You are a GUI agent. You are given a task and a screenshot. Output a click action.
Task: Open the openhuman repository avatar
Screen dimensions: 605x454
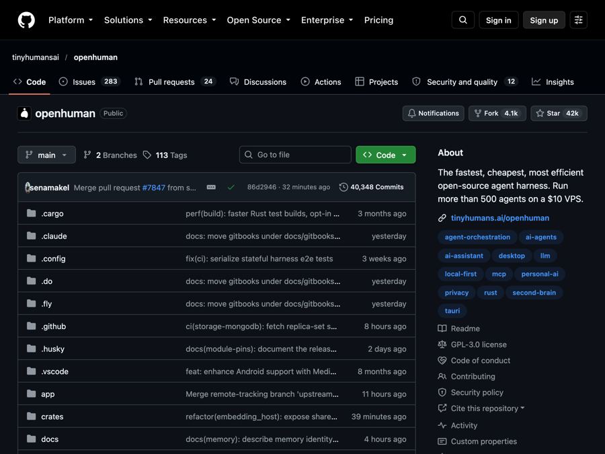[24, 114]
